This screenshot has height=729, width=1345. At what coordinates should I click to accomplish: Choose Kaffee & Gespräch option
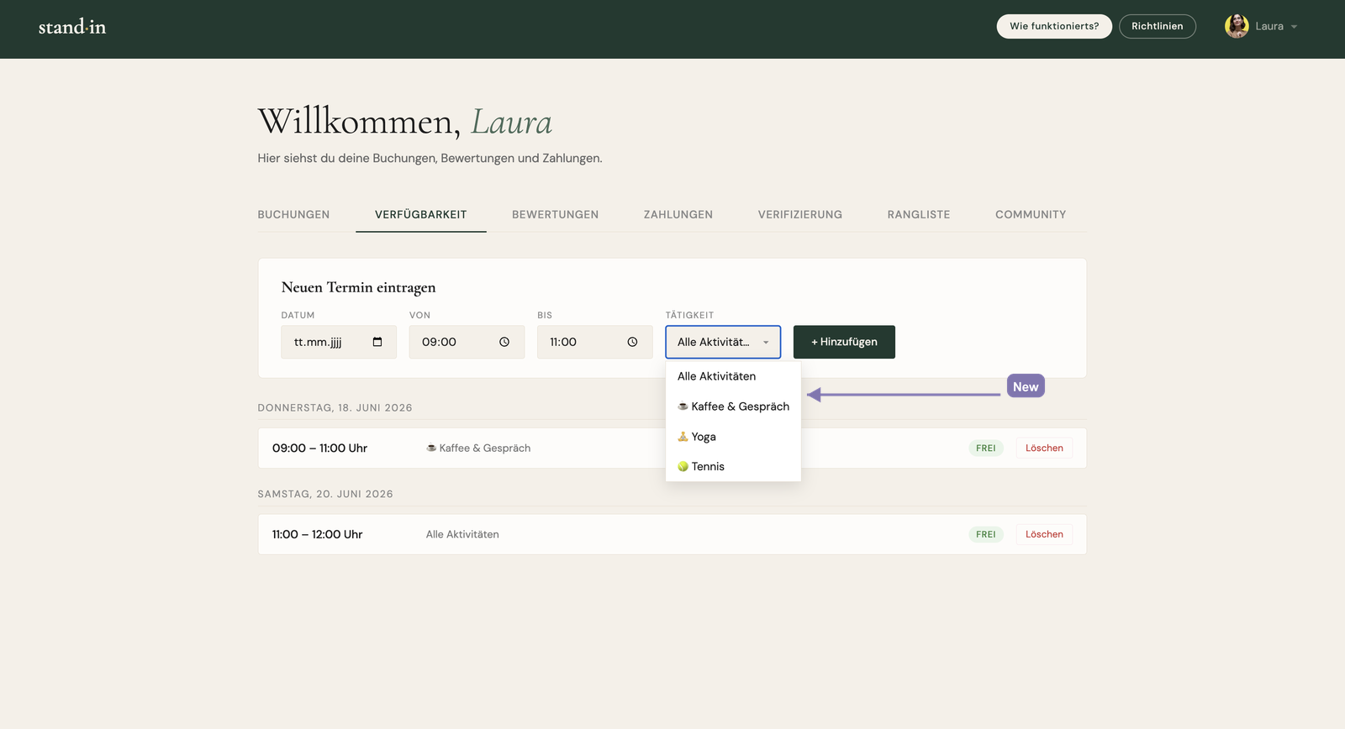coord(733,406)
